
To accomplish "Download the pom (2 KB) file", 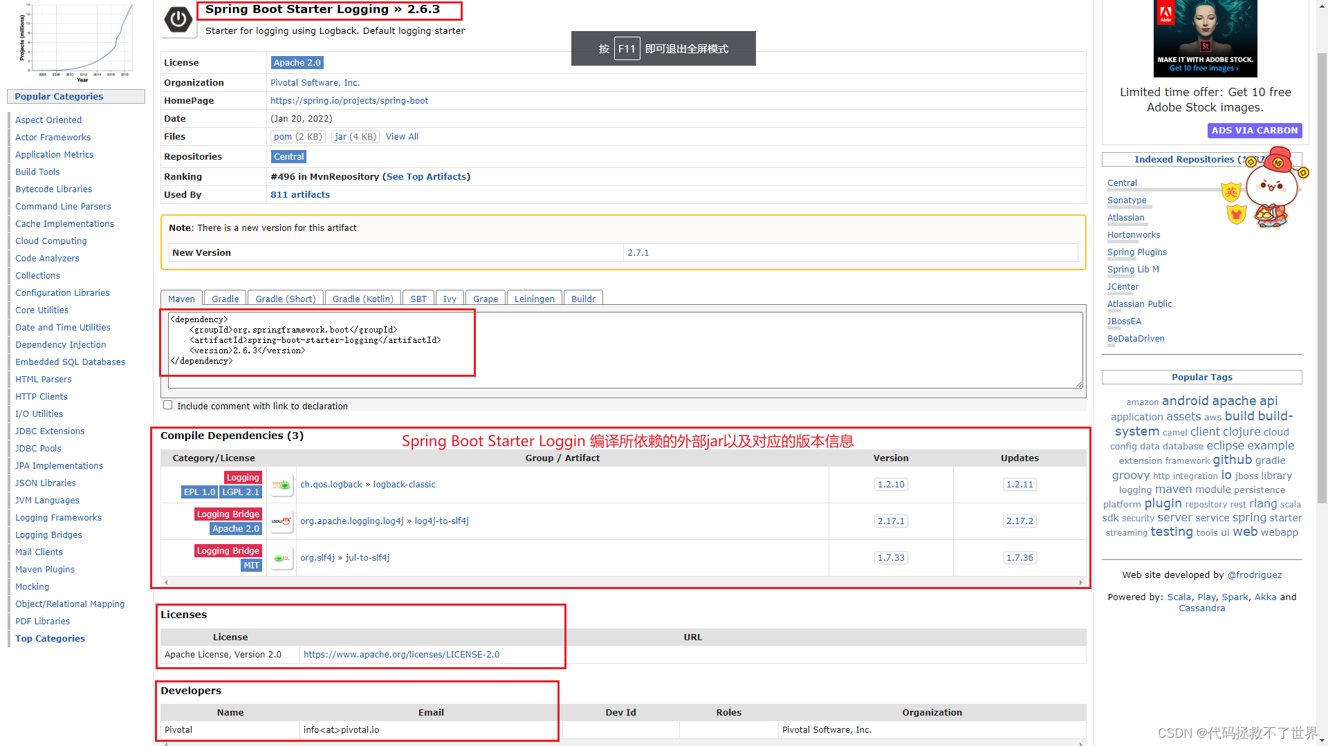I will tap(298, 136).
